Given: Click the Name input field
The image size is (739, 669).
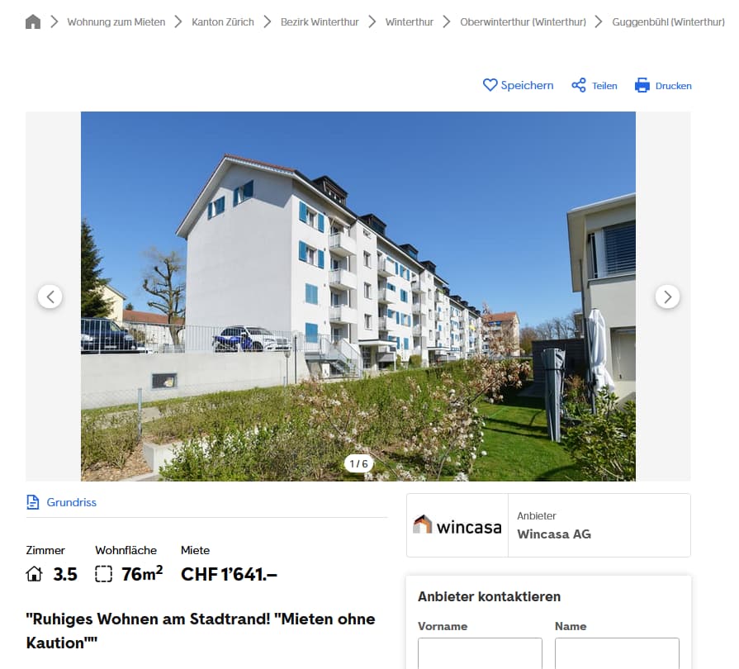Looking at the screenshot, I should 617,653.
